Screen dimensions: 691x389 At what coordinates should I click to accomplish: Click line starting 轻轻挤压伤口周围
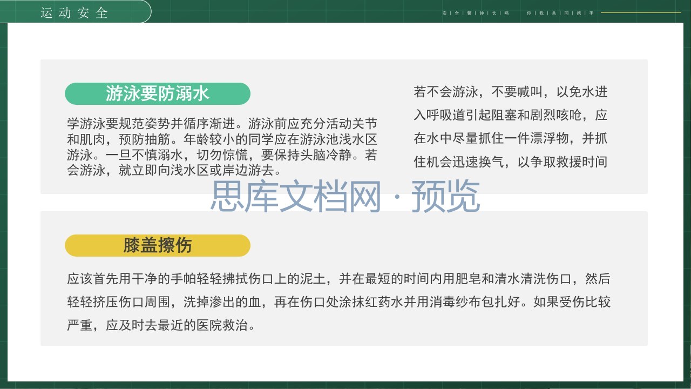click(338, 303)
